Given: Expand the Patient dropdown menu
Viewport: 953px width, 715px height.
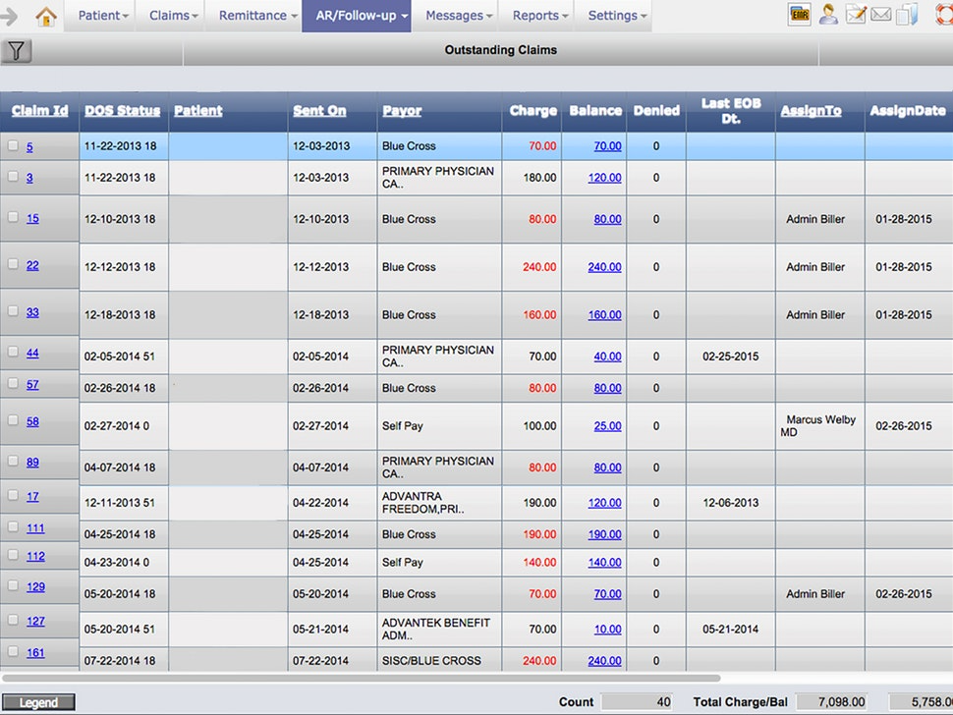Looking at the screenshot, I should tap(103, 16).
